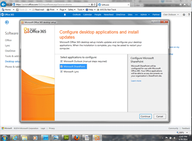
Task: Go to People in navigation bar
Action: click(98, 15)
